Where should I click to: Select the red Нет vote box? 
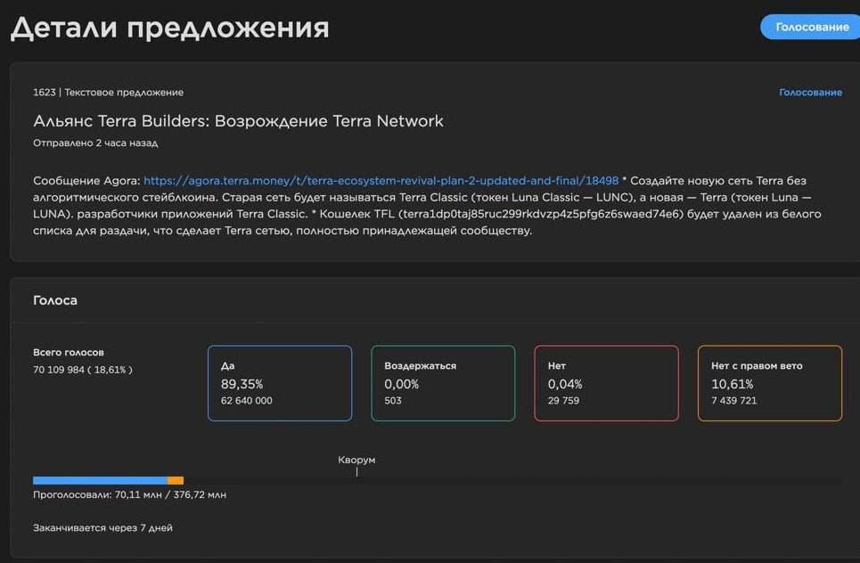(x=606, y=383)
